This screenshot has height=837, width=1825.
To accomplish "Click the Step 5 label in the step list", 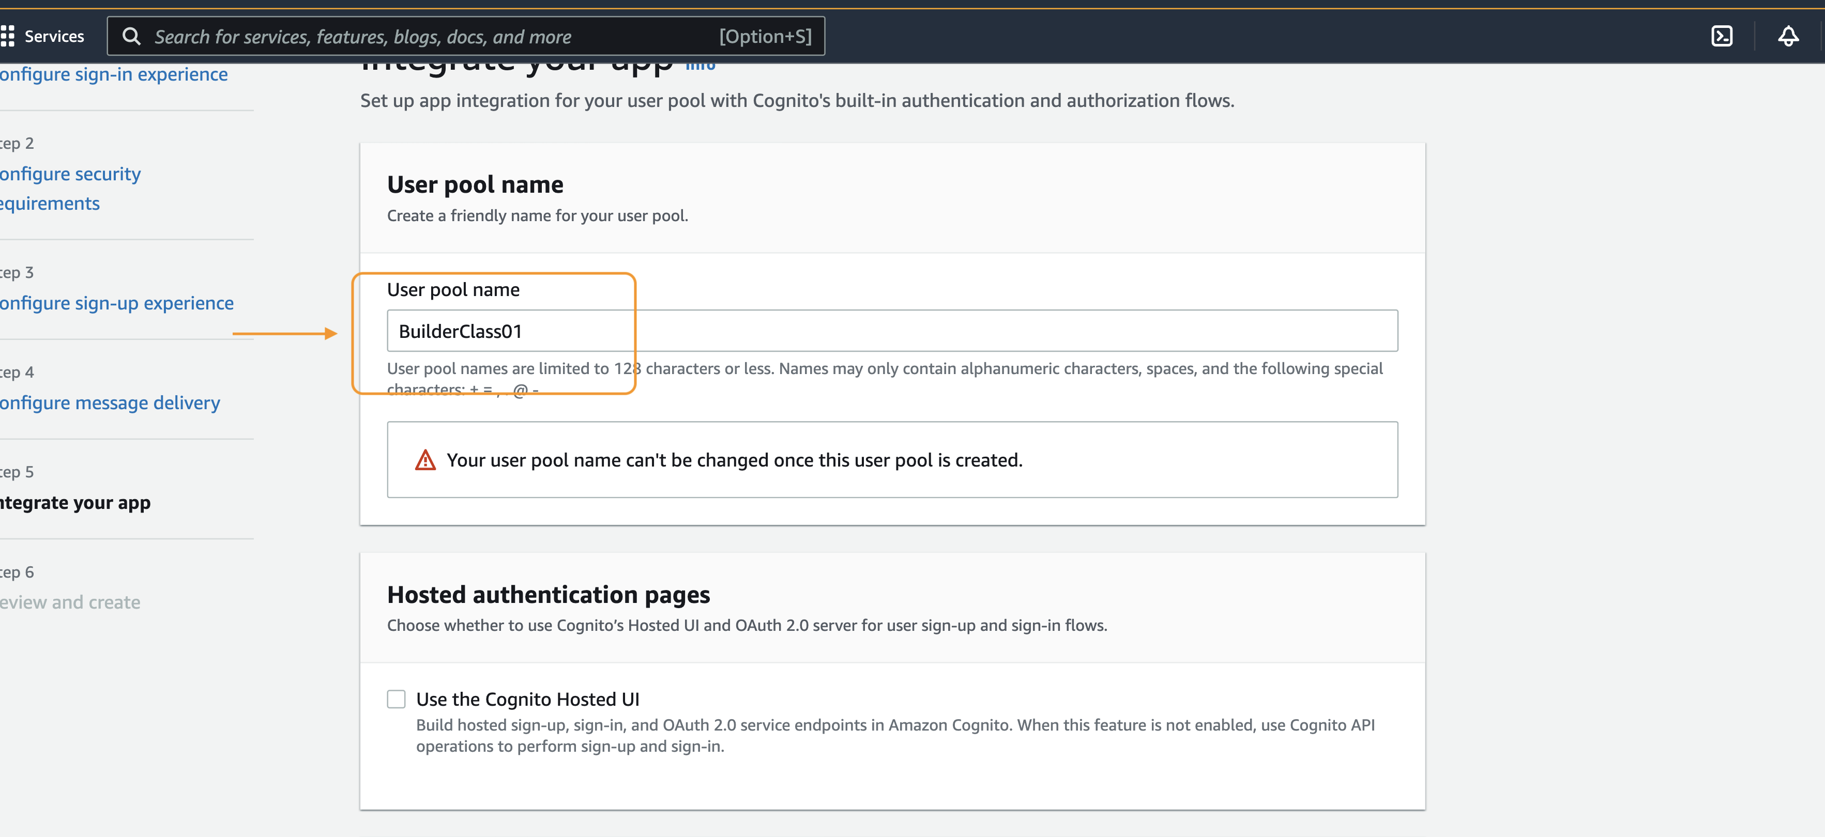I will tap(17, 472).
